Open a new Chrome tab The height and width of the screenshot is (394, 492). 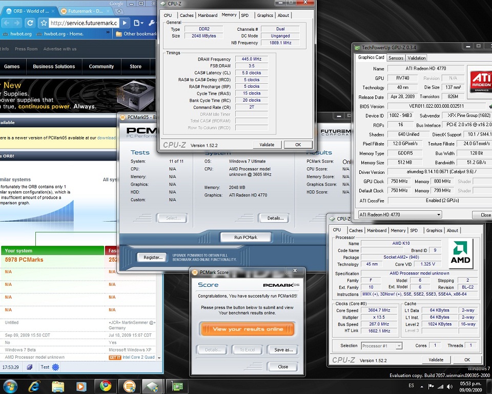coord(119,11)
